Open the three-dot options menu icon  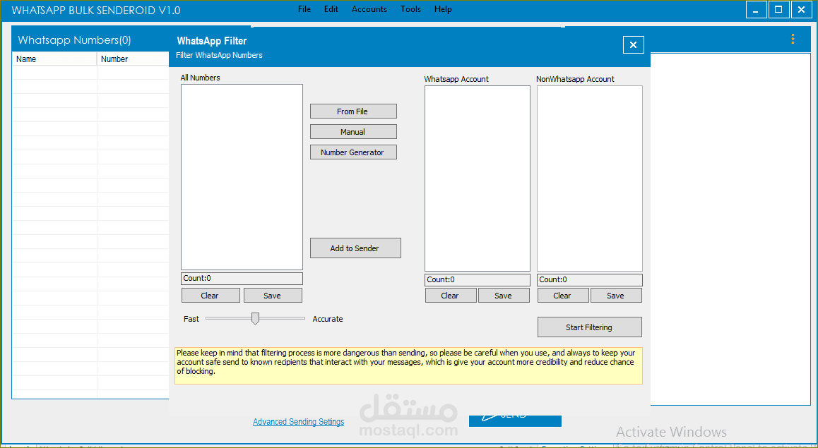pos(793,39)
